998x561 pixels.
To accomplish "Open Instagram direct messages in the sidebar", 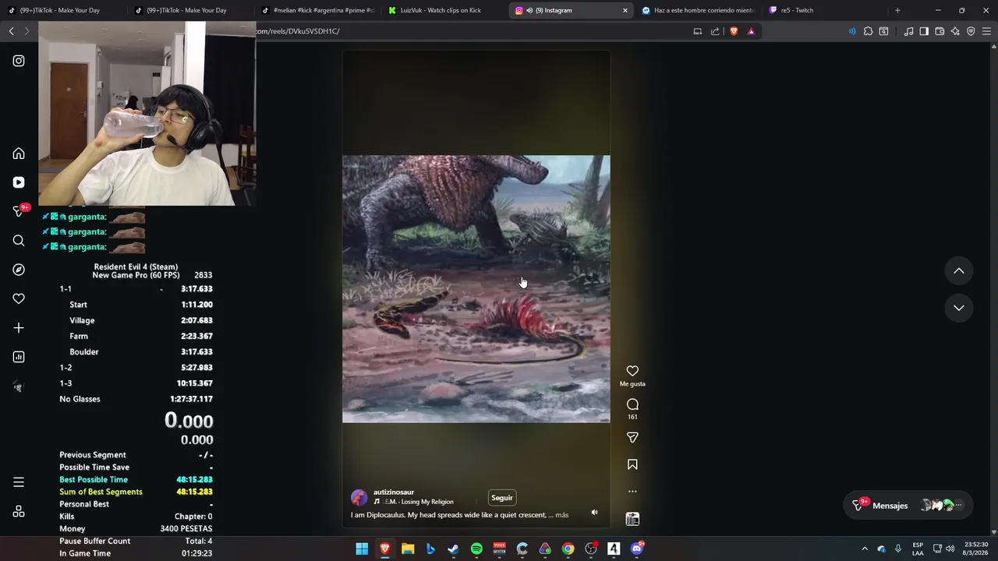I will pos(19,211).
